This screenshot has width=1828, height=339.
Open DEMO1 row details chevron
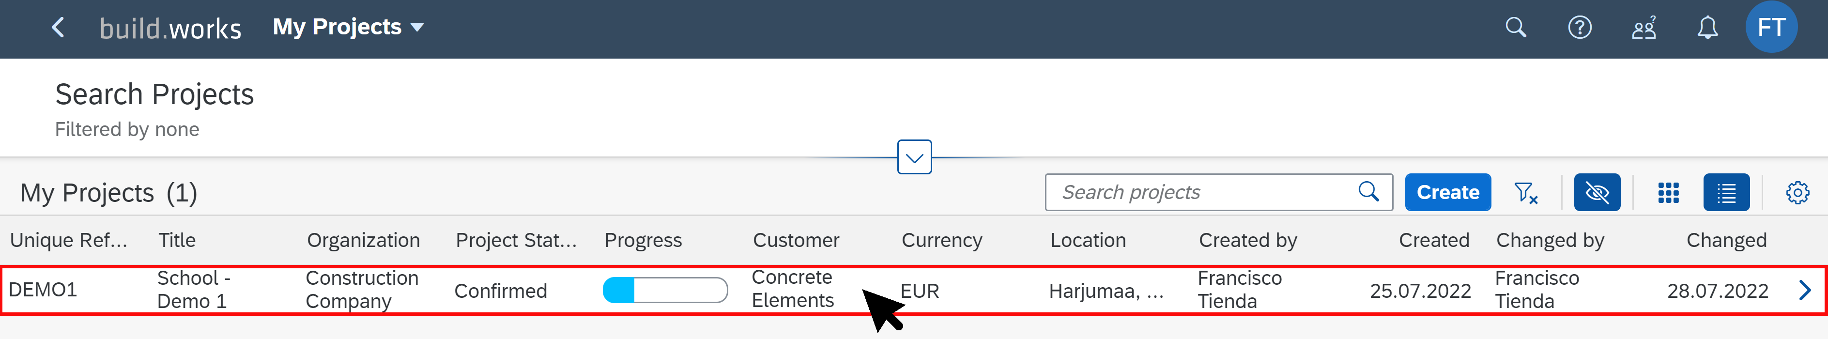click(x=1805, y=290)
